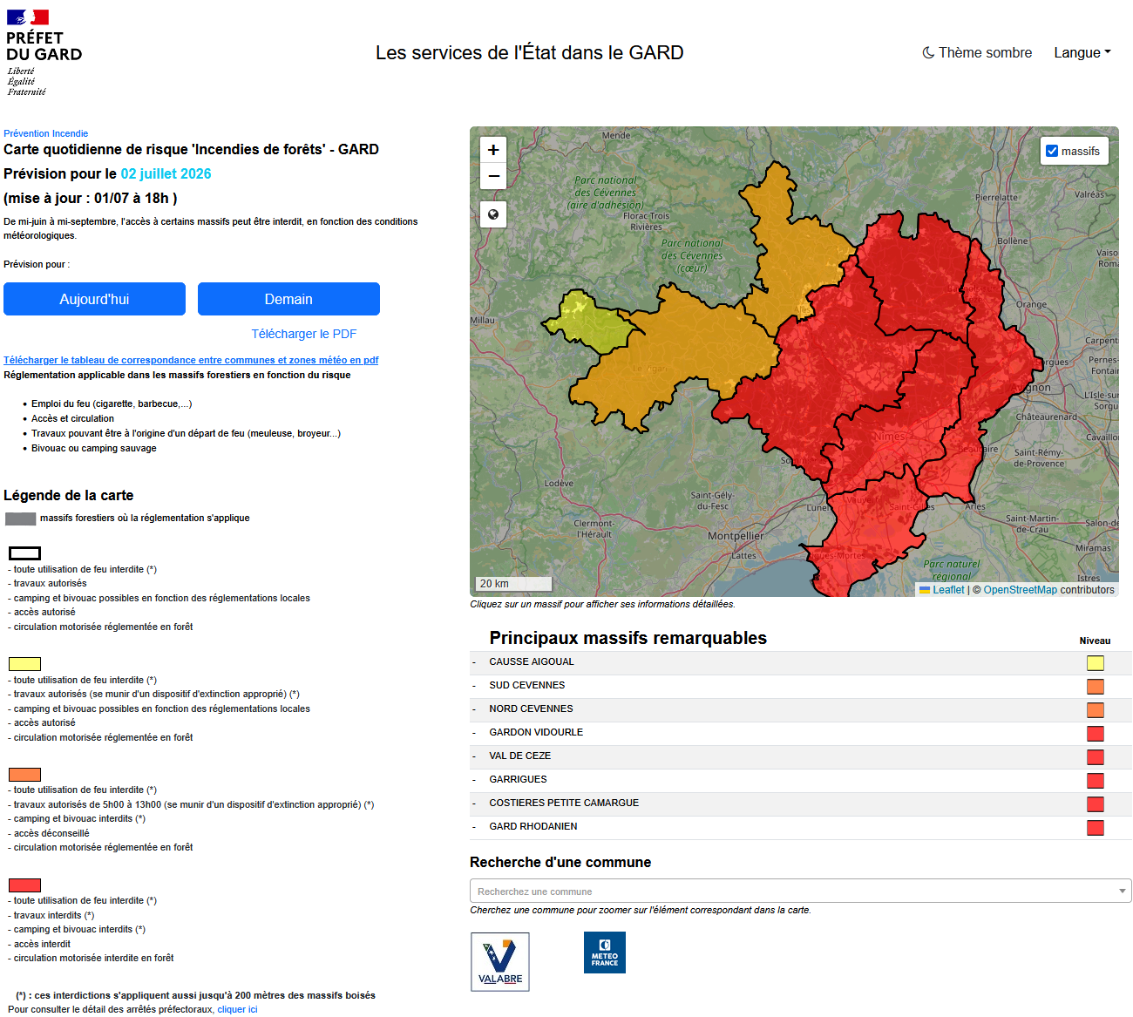Screen dimensions: 1133x1017
Task: Open the commune search dropdown
Action: pos(800,891)
